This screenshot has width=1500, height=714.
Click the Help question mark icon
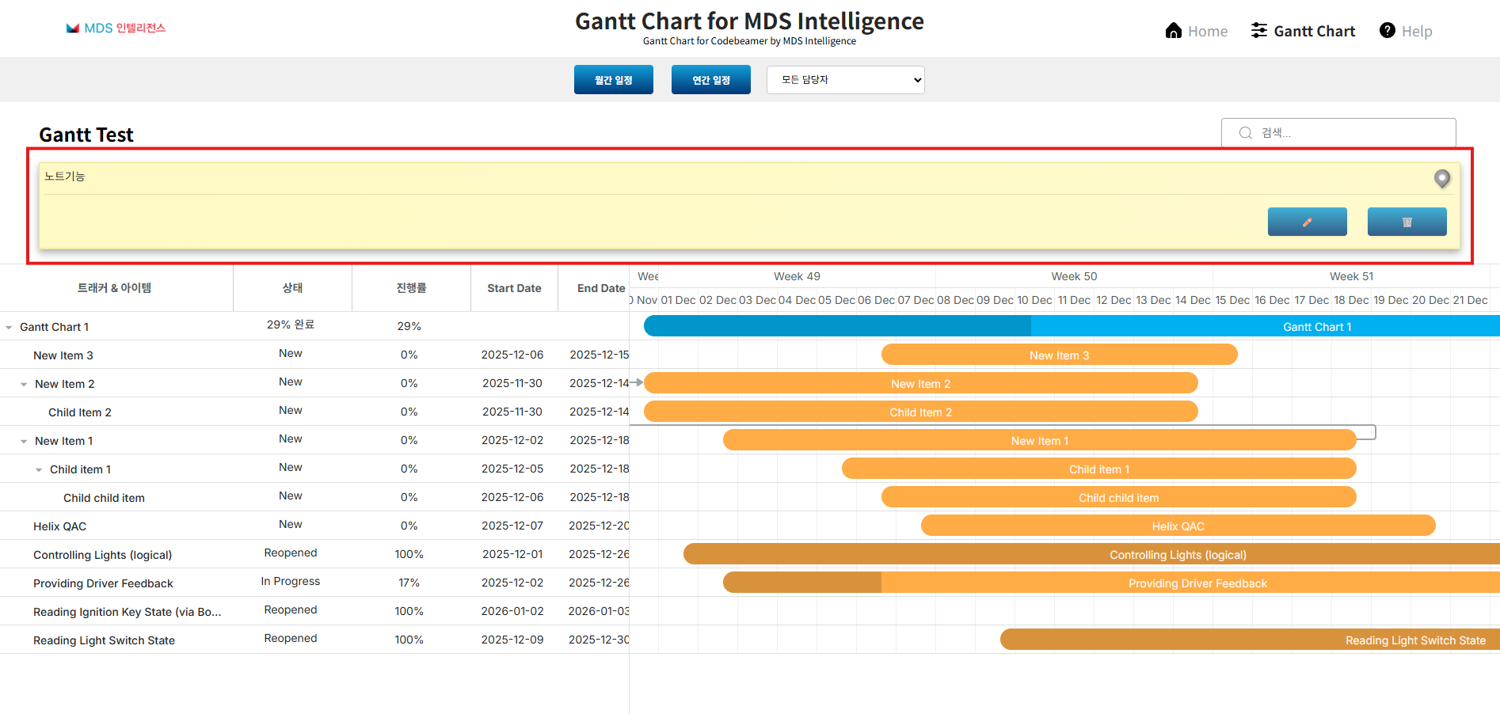point(1387,30)
